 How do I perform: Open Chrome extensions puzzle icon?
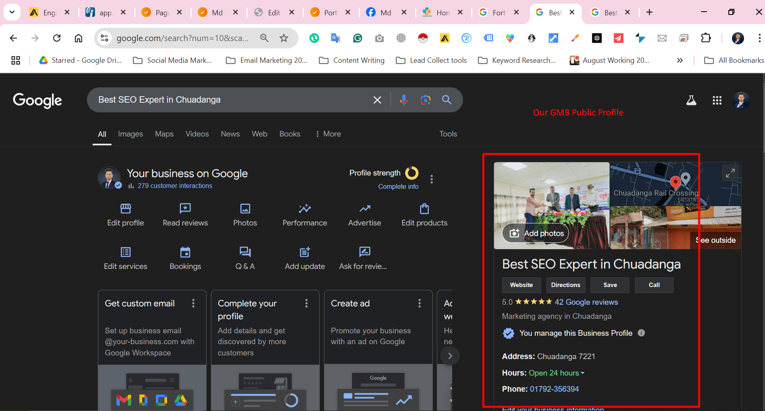click(706, 38)
